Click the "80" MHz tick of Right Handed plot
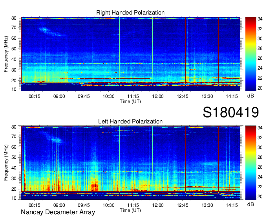The height and width of the screenshot is (217, 267). click(14, 18)
